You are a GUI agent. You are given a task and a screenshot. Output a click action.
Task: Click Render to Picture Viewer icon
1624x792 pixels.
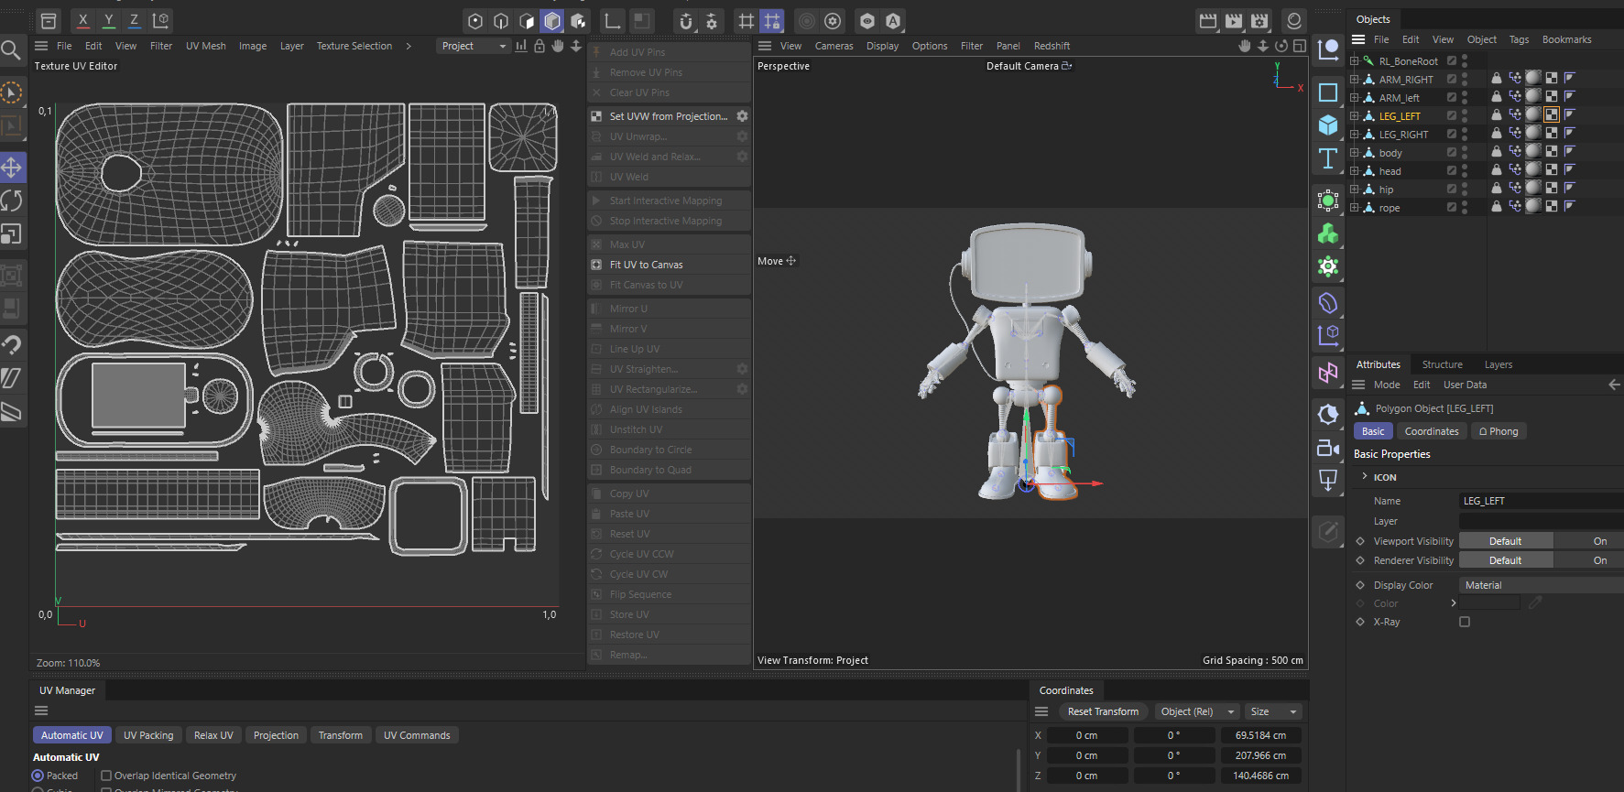point(1234,20)
